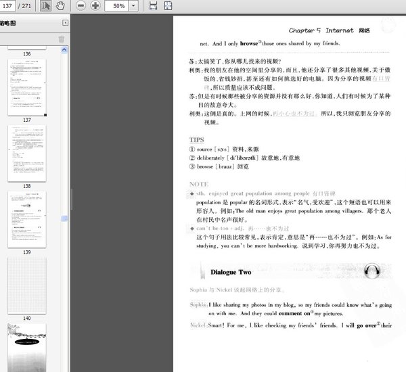Click the zoom in plus button
This screenshot has width=406, height=372.
pos(95,5)
